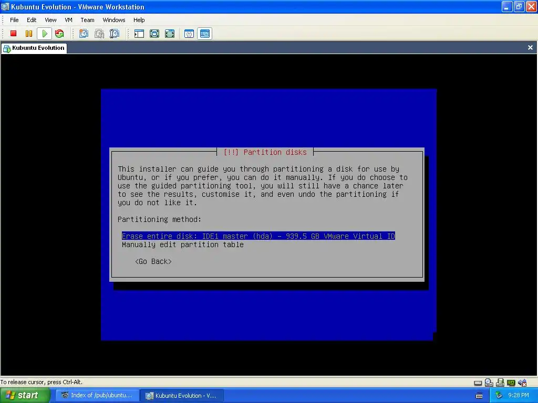
Task: Click status text To release cursor, press Ctrl-Alt
Action: (42, 382)
